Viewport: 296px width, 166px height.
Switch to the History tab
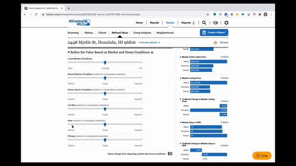pyautogui.click(x=88, y=33)
